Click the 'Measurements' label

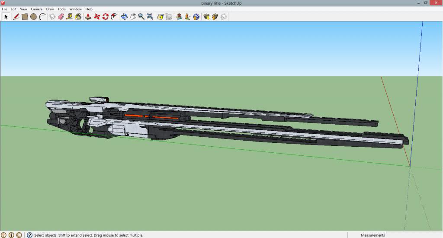pos(372,235)
